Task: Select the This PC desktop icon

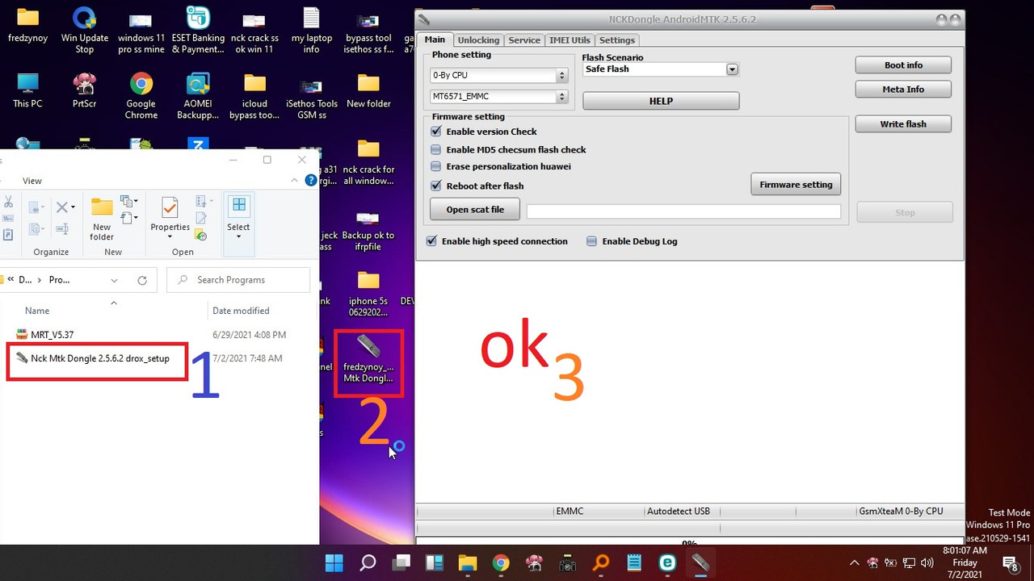Action: point(27,90)
